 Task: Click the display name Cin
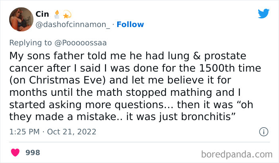pyautogui.click(x=42, y=14)
